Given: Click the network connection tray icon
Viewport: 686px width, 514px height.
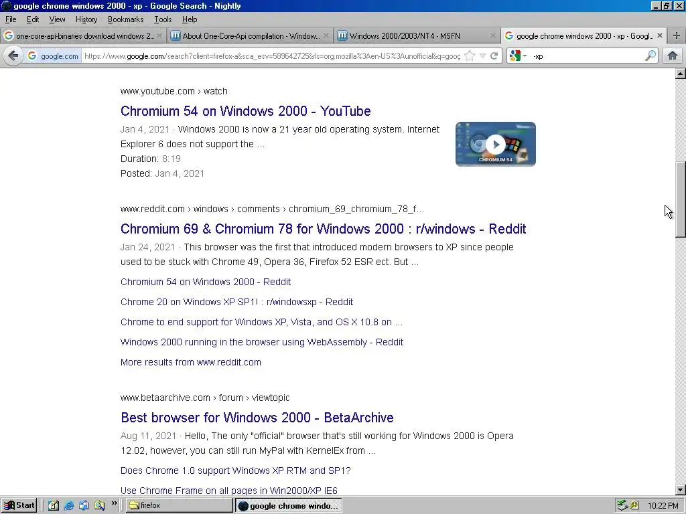Looking at the screenshot, I should (x=622, y=505).
